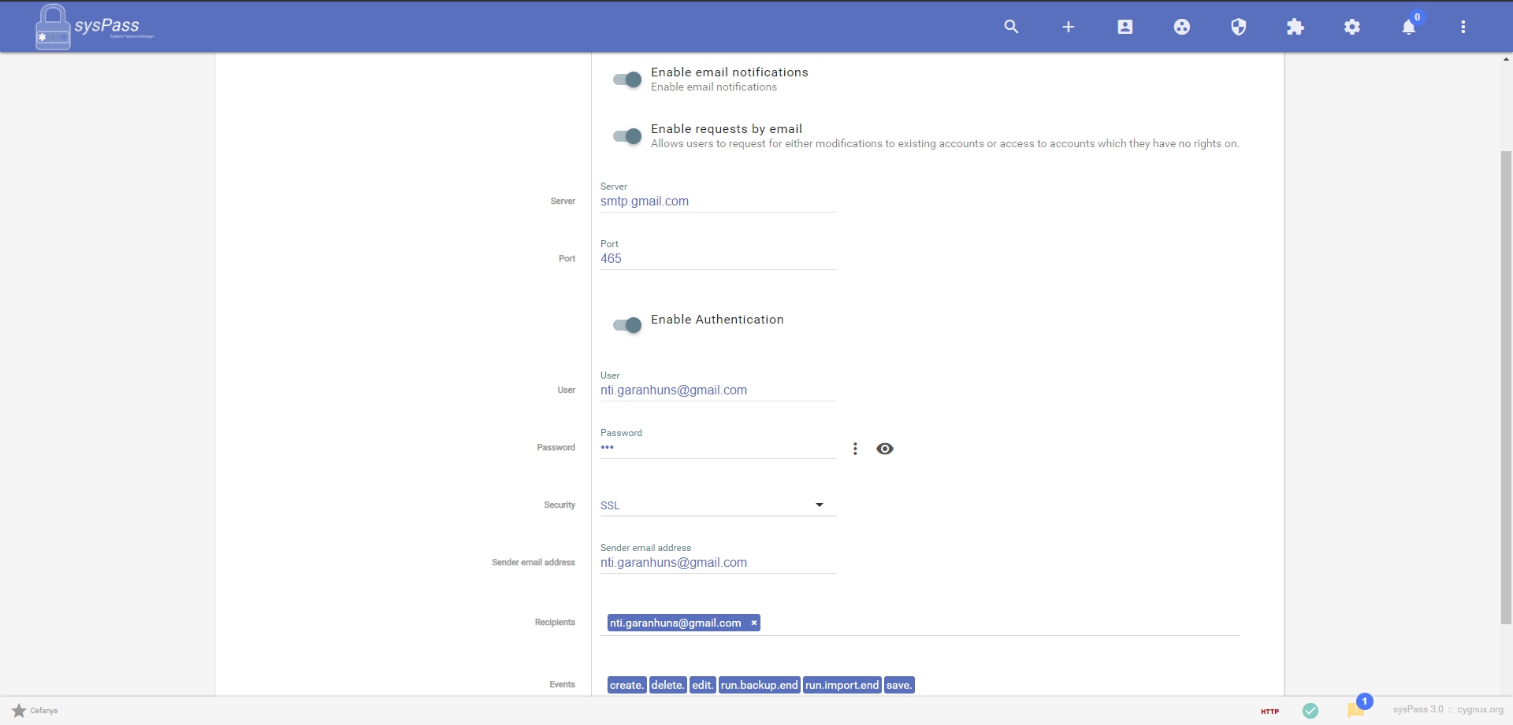Open the sysPass 3.0 footer link
This screenshot has width=1513, height=725.
(1418, 709)
